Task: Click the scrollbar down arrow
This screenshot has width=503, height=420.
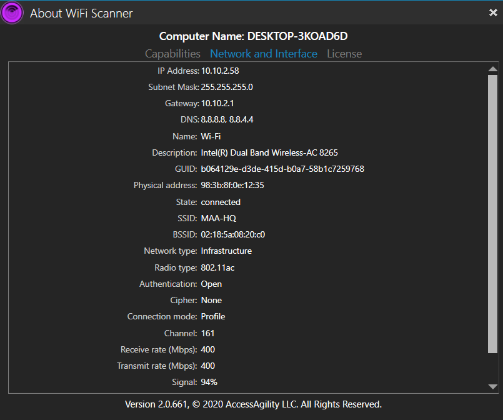Action: pos(493,387)
